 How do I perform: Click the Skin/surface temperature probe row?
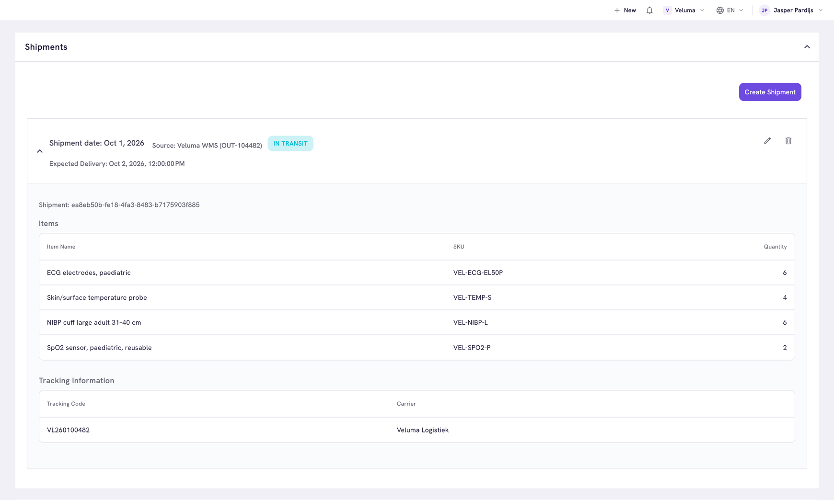click(x=417, y=297)
